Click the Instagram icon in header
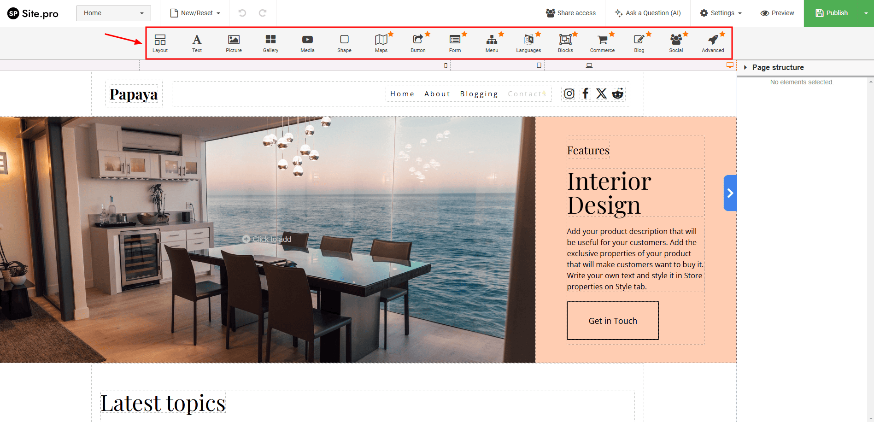 [x=569, y=94]
